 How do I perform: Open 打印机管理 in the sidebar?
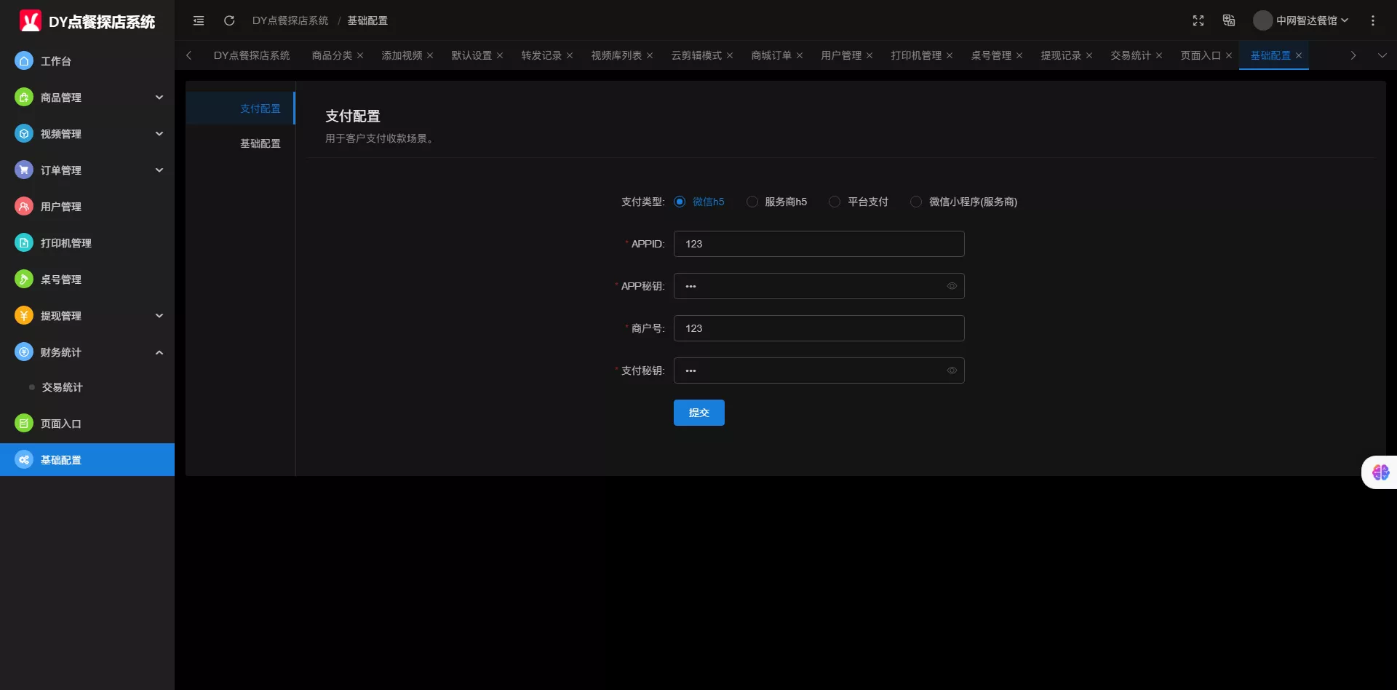(x=65, y=243)
